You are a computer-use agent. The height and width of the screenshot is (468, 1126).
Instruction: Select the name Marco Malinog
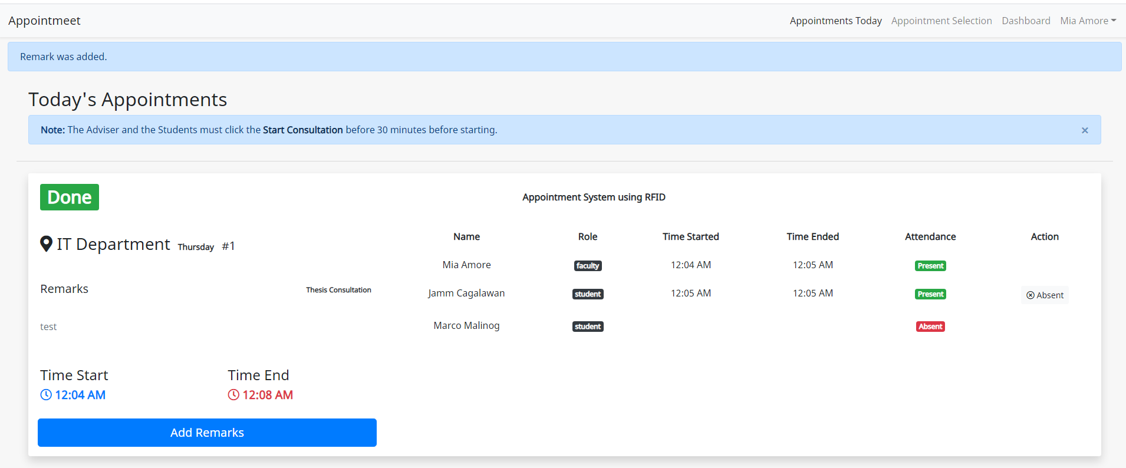pyautogui.click(x=466, y=325)
